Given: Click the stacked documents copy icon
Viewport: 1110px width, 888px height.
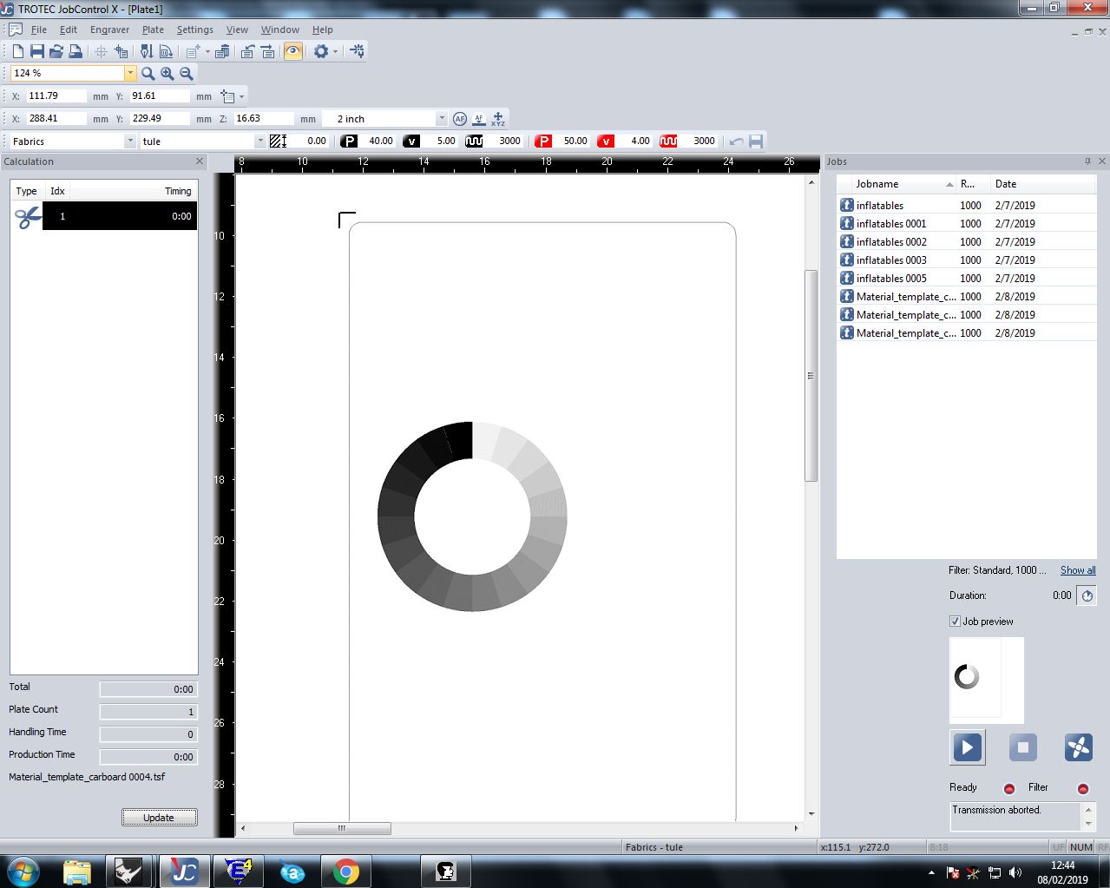Looking at the screenshot, I should (222, 52).
